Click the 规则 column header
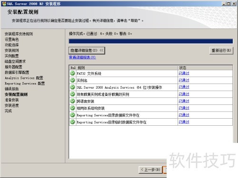238x178 pixels. tap(127, 68)
